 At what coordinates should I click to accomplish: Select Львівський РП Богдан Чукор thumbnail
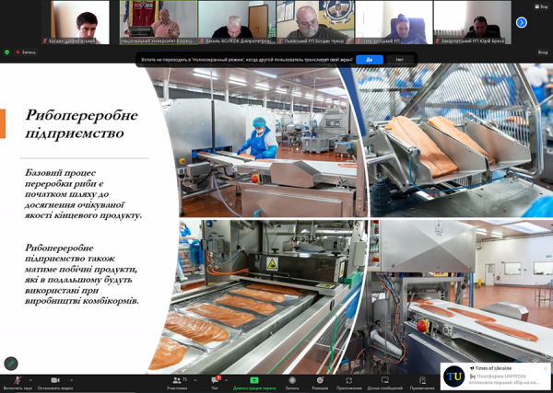click(x=315, y=22)
